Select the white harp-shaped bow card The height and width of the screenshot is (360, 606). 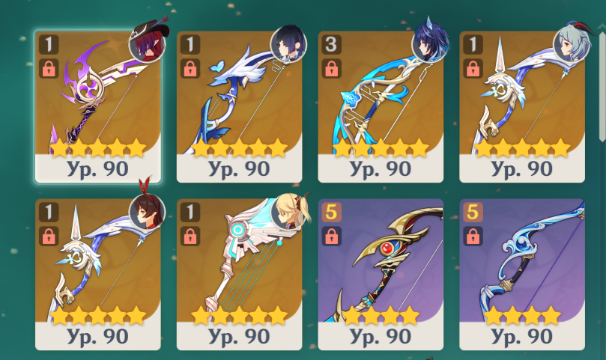[239, 274]
